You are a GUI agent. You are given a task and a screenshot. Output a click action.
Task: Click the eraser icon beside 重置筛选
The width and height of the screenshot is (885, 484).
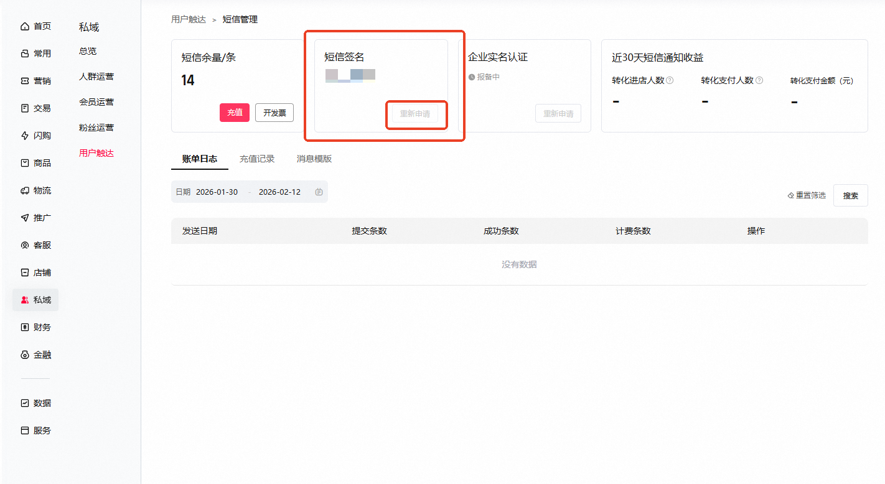[791, 195]
